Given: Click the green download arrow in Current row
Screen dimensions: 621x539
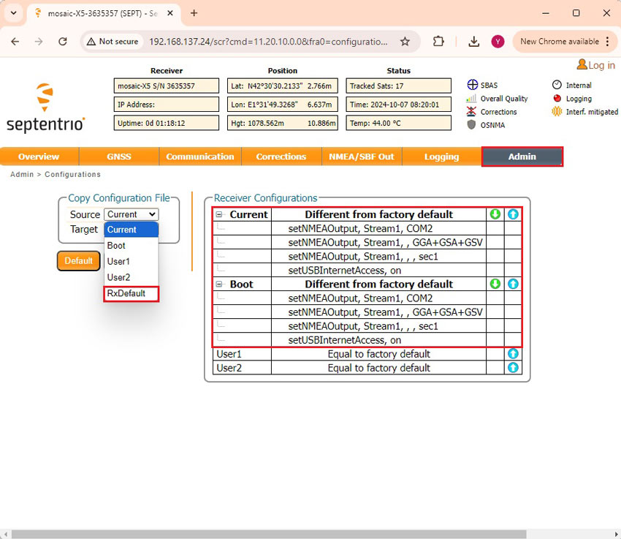Looking at the screenshot, I should pyautogui.click(x=495, y=214).
